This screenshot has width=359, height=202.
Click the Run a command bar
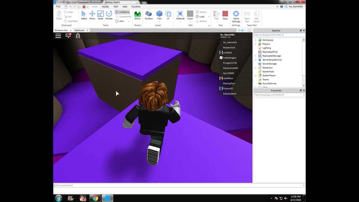pyautogui.click(x=179, y=185)
